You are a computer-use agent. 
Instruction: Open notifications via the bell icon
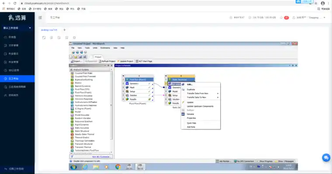point(281,17)
